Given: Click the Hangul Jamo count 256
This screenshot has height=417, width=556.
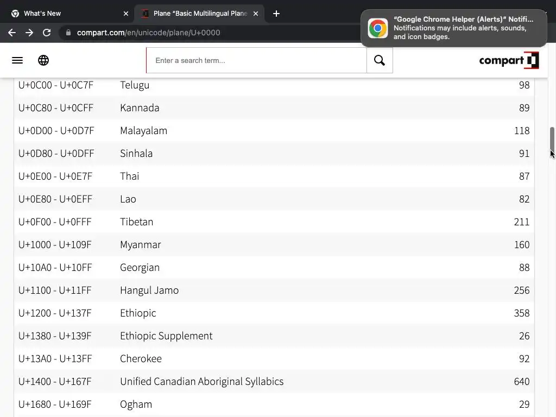Looking at the screenshot, I should 522,290.
